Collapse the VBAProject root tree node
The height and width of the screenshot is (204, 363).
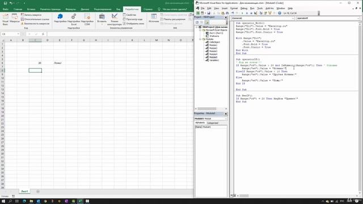pyautogui.click(x=197, y=27)
